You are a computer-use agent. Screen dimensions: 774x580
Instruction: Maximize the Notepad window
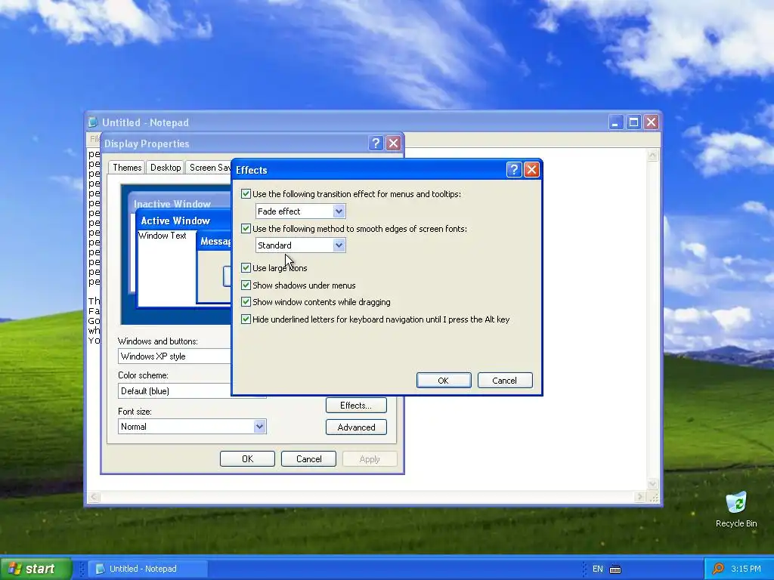click(x=633, y=122)
